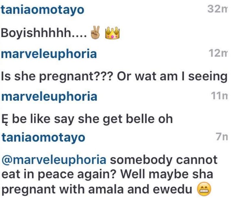Tap the gold crown emoji
The width and height of the screenshot is (232, 198).
tap(112, 33)
